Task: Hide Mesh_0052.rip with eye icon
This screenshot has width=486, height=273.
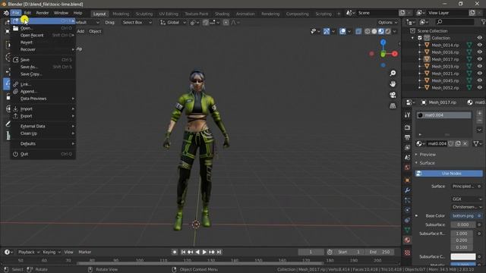Action: pyautogui.click(x=479, y=88)
